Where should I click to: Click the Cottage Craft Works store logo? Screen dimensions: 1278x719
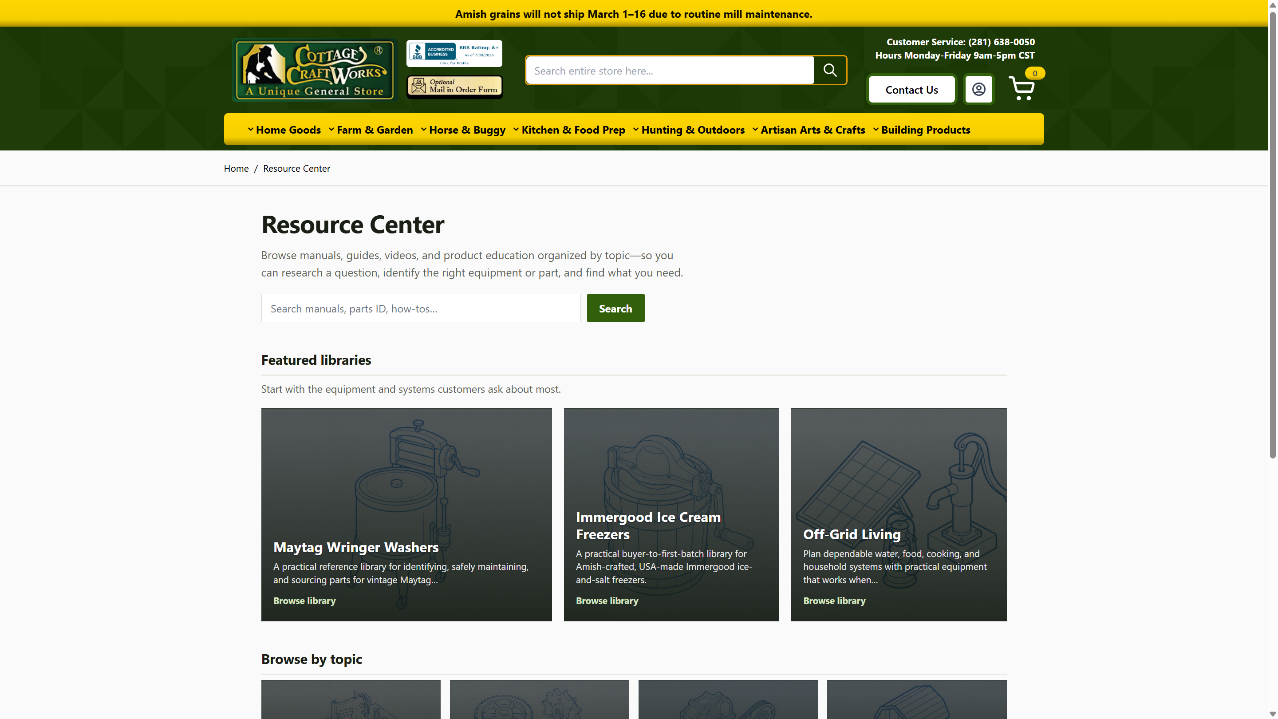315,70
